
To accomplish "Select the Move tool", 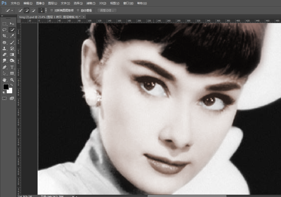I will tap(12, 24).
